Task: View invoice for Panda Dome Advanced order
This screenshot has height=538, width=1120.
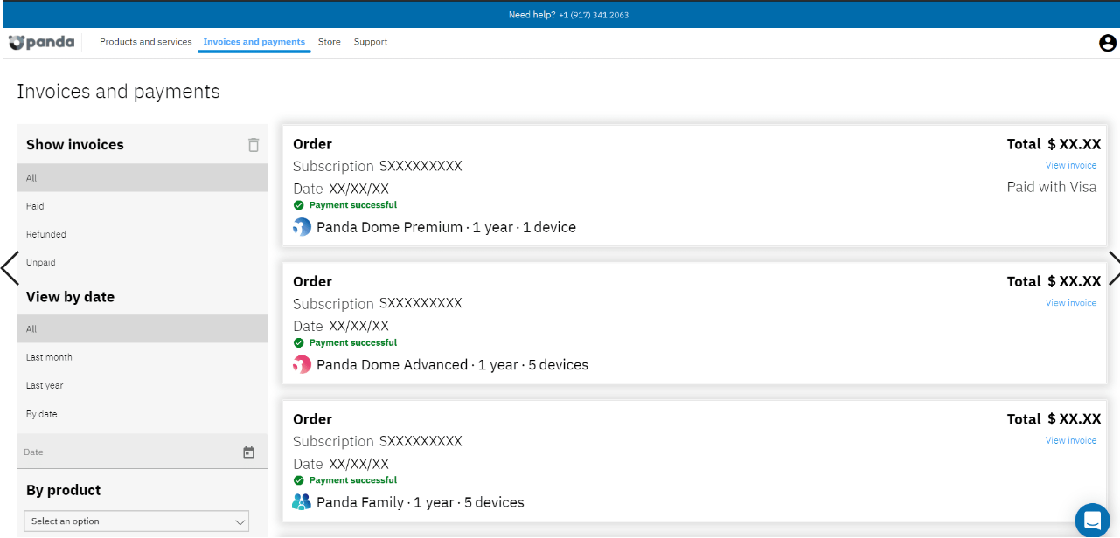Action: click(x=1071, y=303)
